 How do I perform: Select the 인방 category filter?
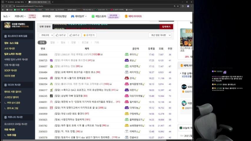(74, 43)
